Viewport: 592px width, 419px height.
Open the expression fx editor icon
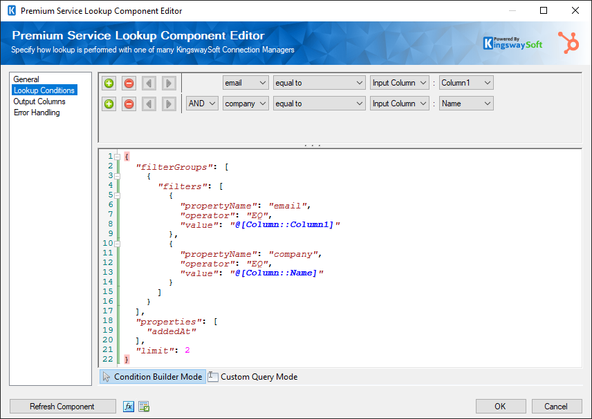click(x=129, y=406)
